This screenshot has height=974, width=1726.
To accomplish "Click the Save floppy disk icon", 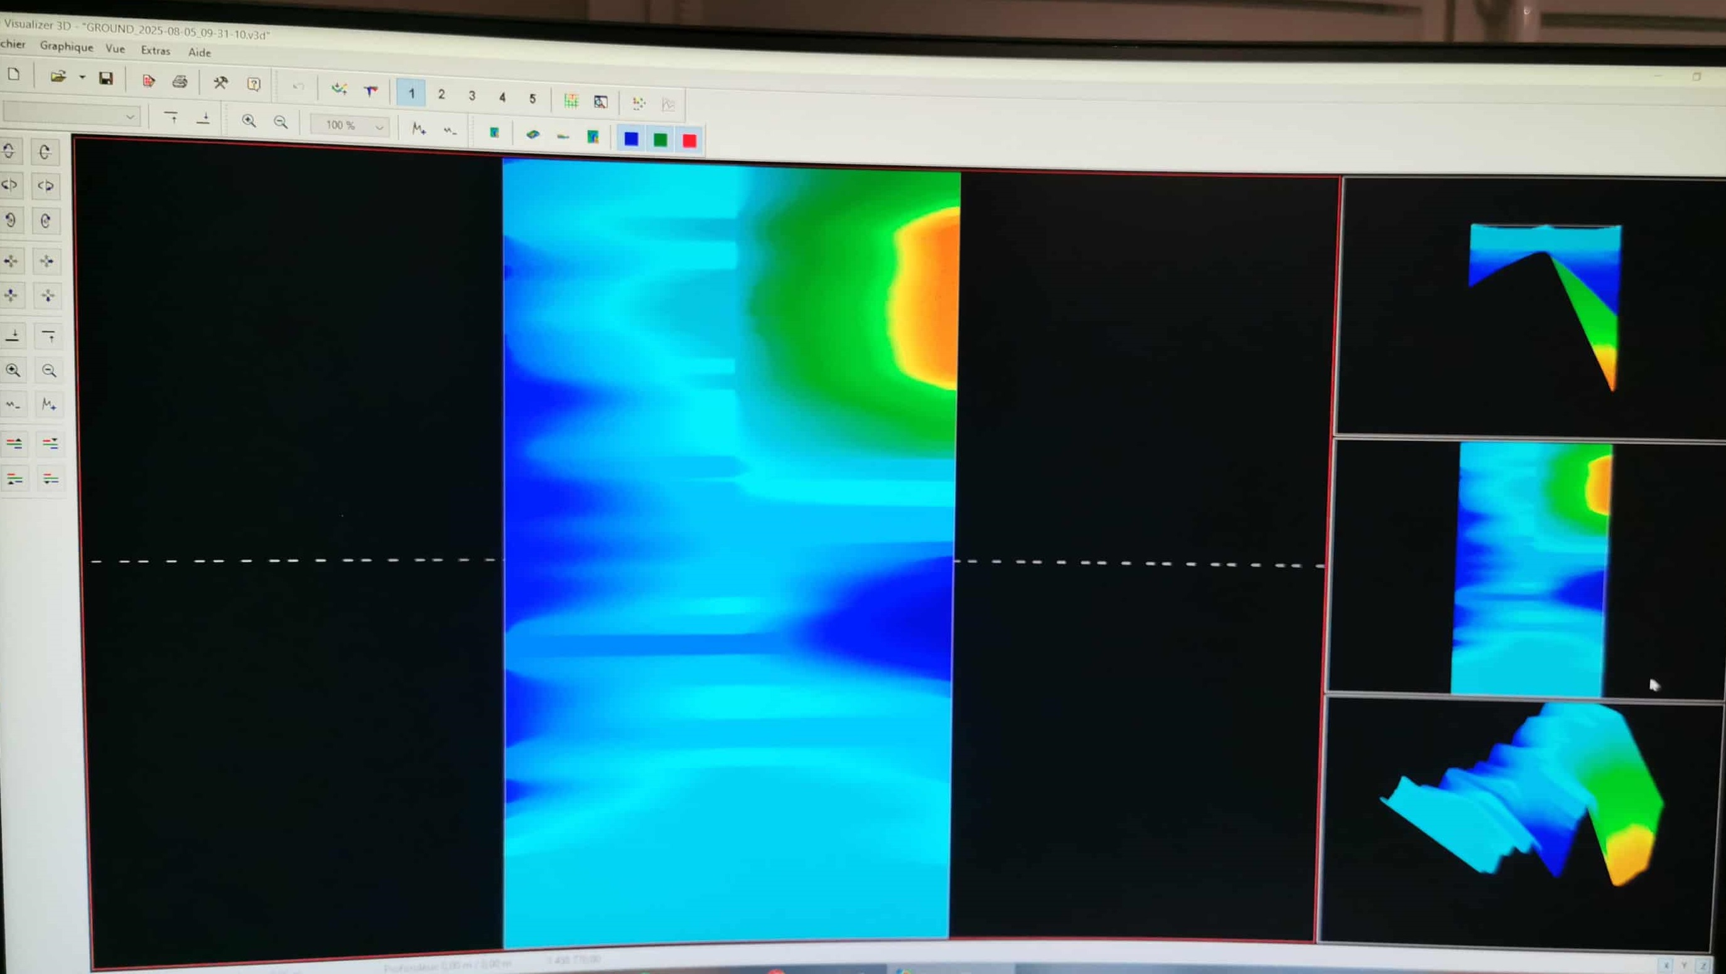I will click(106, 78).
